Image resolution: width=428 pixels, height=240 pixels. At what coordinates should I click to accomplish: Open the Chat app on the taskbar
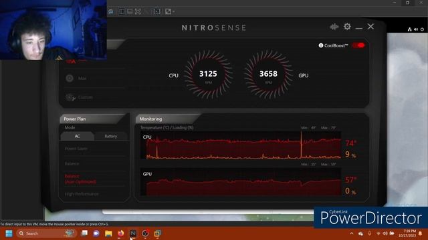click(x=96, y=233)
